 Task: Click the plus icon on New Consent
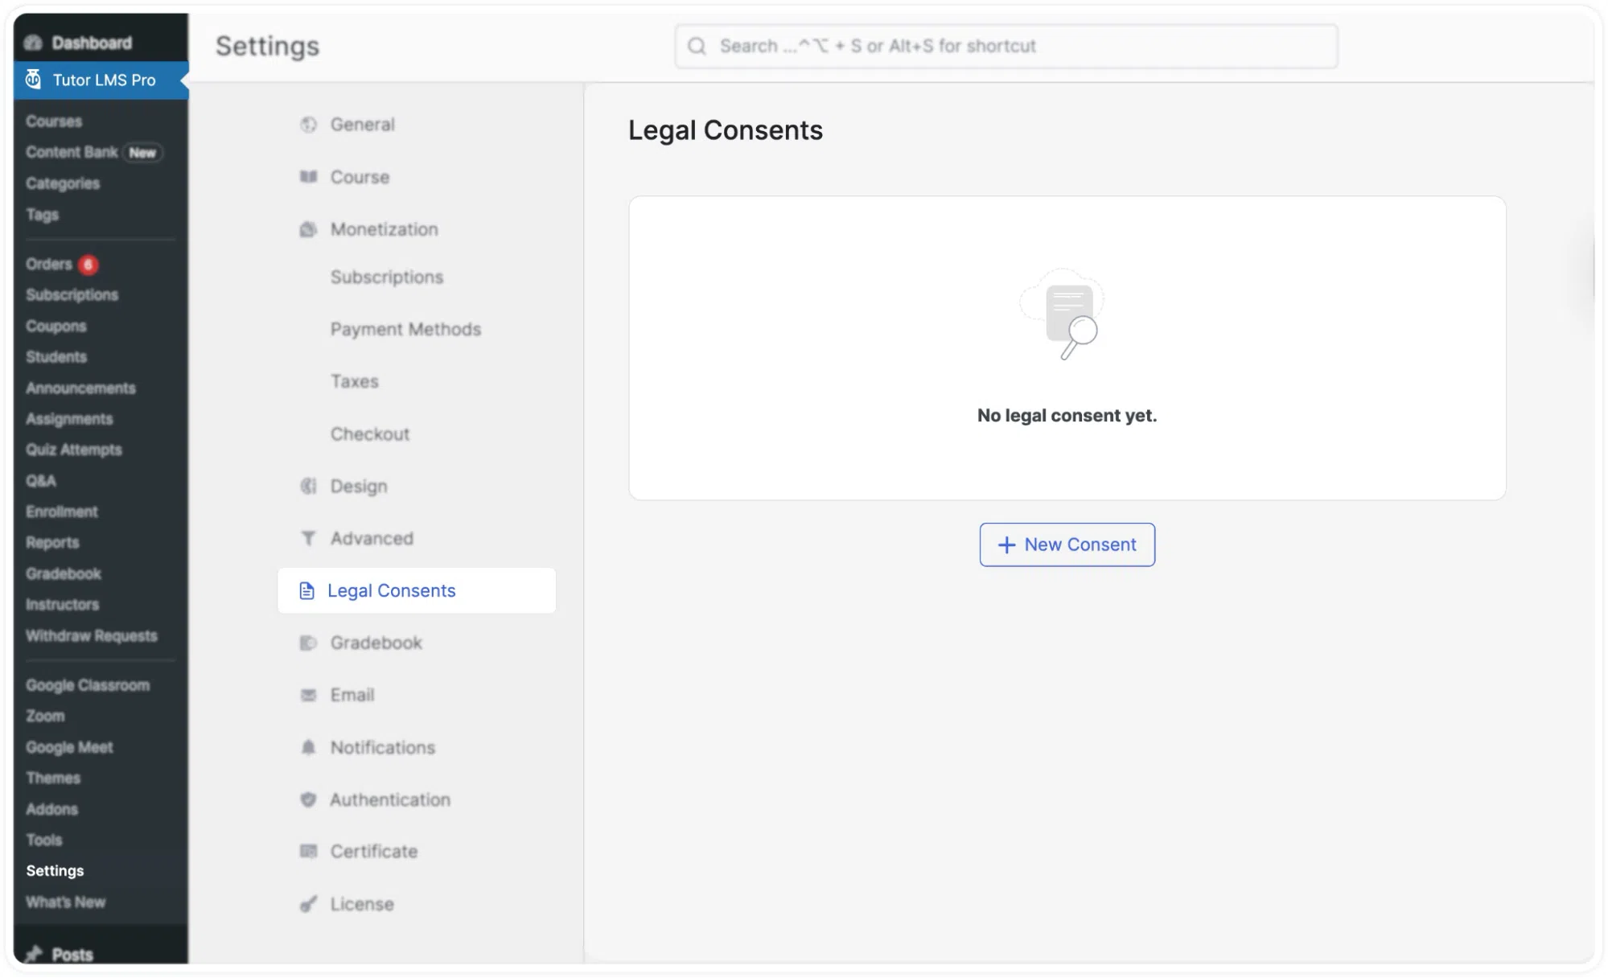(x=1006, y=544)
